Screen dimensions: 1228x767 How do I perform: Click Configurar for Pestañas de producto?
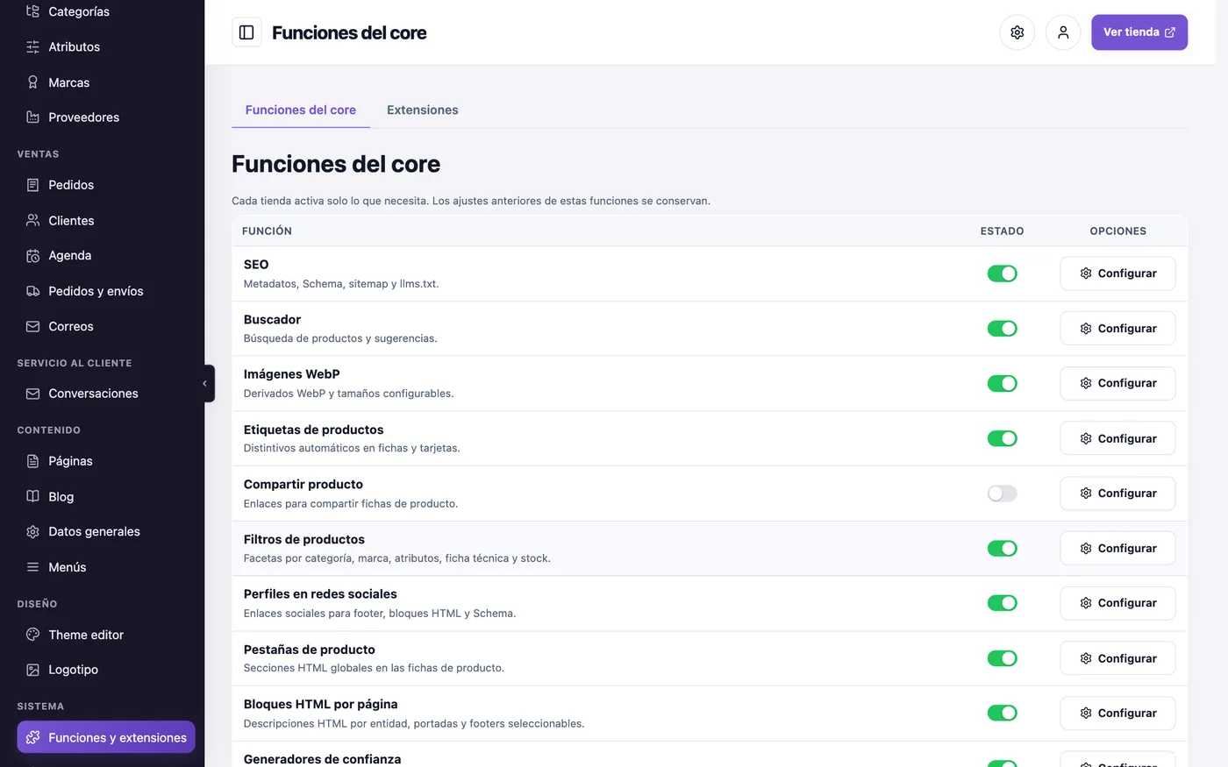(x=1117, y=658)
